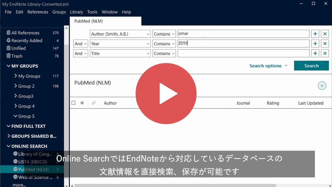
Task: Play the video with red play button
Action: click(166, 93)
